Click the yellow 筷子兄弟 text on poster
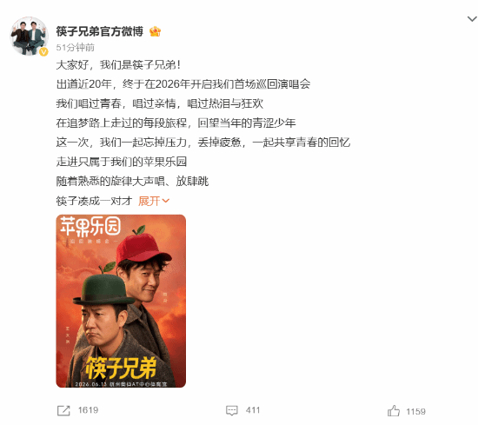The image size is (478, 425). [121, 368]
